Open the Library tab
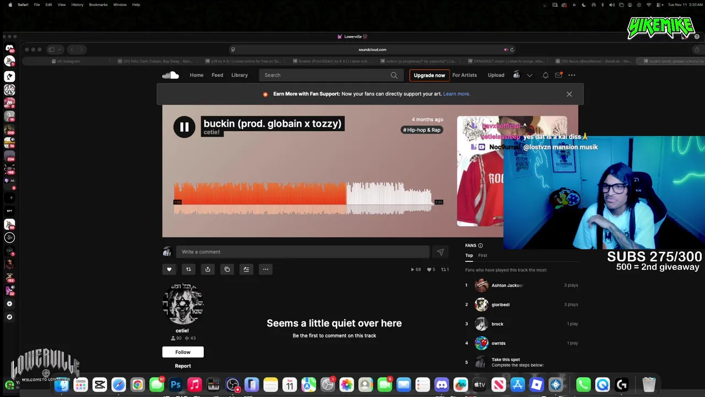The height and width of the screenshot is (397, 705). click(240, 75)
